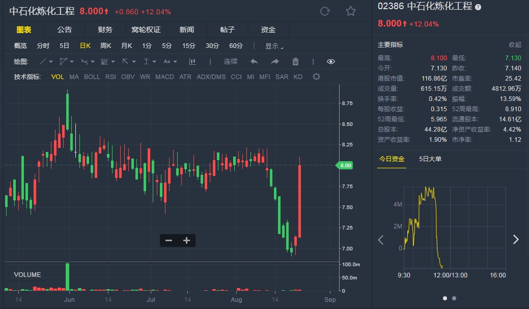
Task: Collapse main indicators with 收起
Action: click(x=515, y=44)
